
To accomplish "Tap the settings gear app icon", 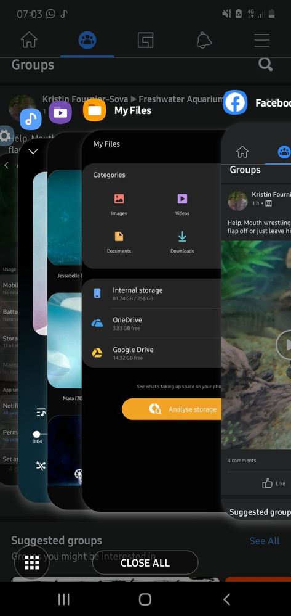I will coord(5,136).
